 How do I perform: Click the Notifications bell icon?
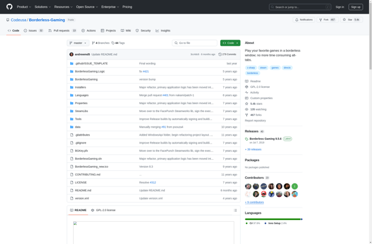(296, 20)
